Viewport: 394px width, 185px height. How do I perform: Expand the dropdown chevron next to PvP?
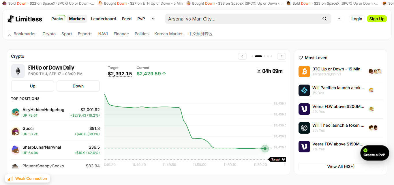(x=153, y=19)
